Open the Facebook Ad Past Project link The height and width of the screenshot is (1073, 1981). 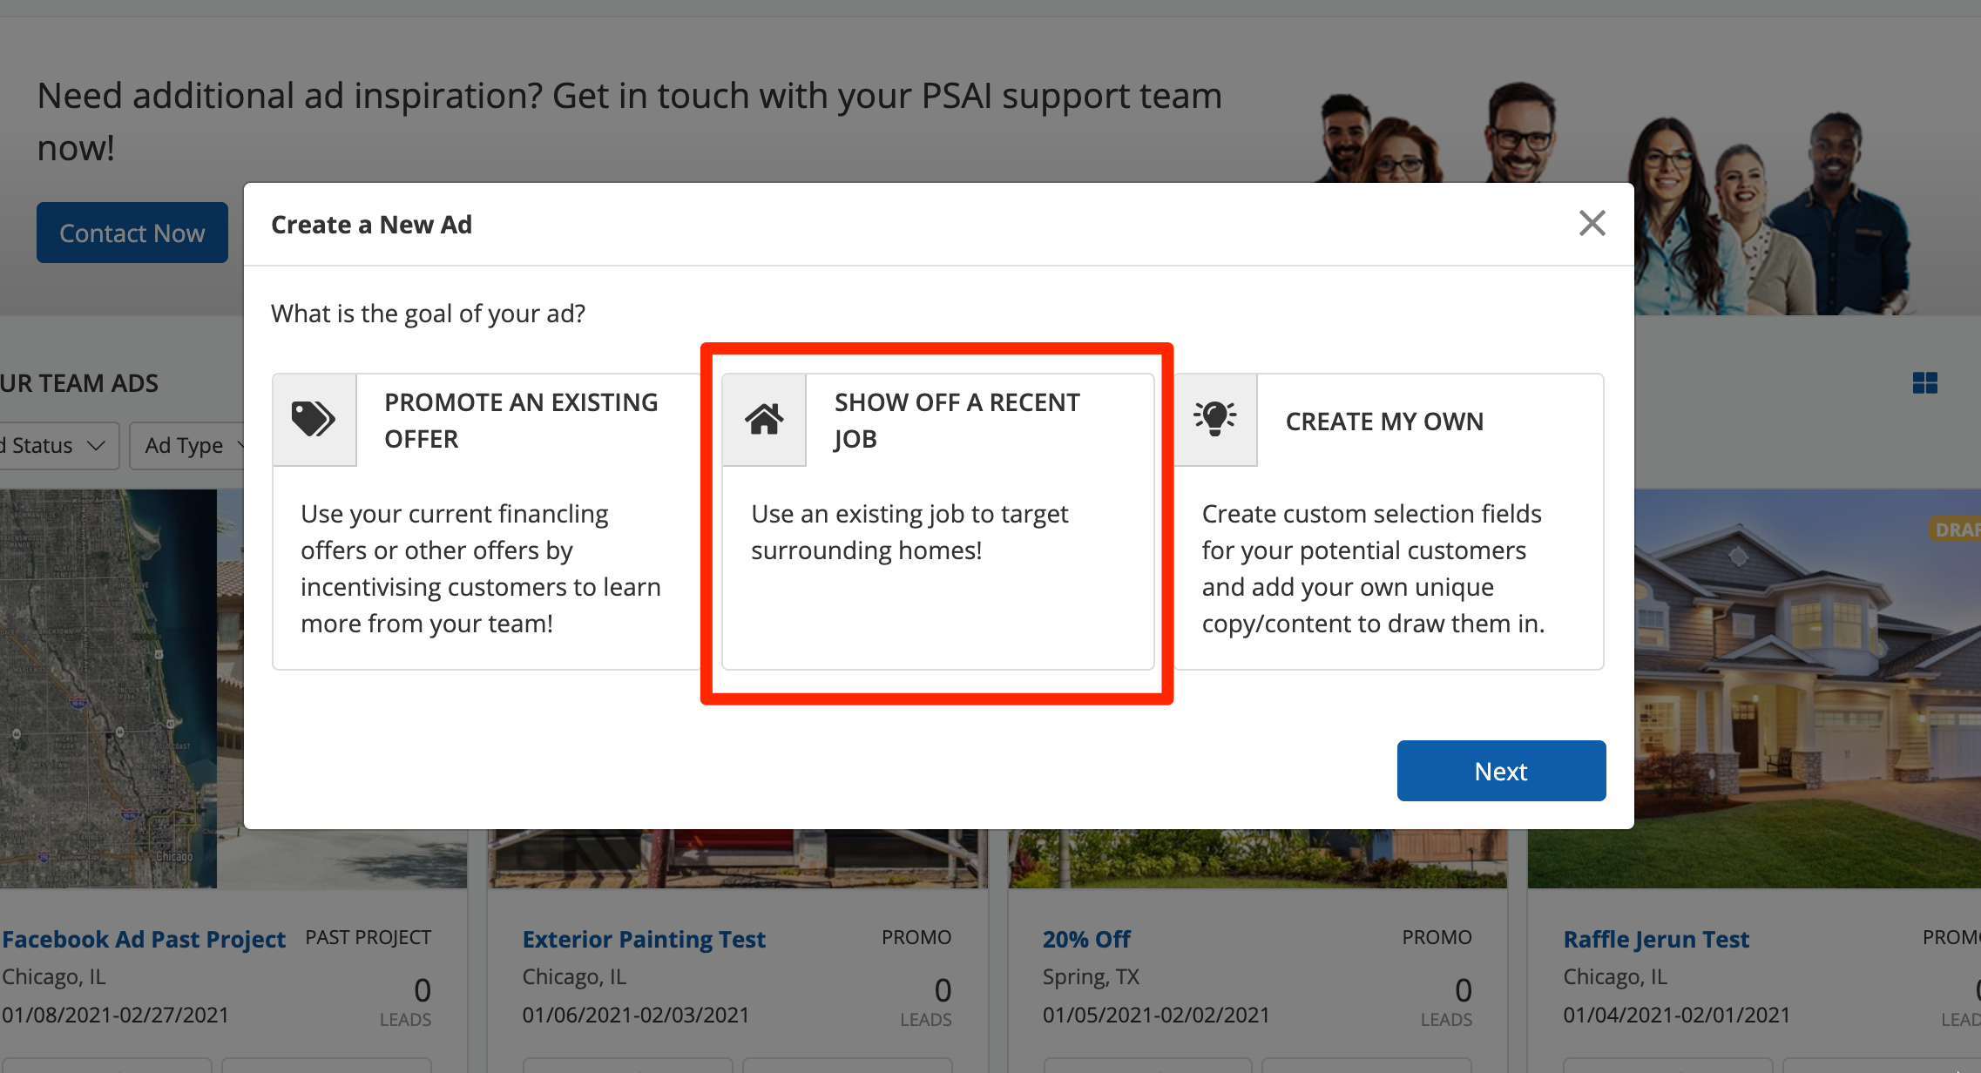click(x=144, y=940)
